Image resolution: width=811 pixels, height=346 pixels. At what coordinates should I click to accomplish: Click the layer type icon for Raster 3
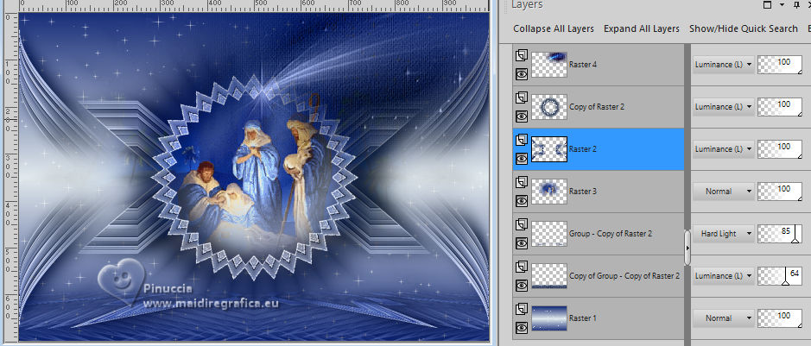point(522,182)
